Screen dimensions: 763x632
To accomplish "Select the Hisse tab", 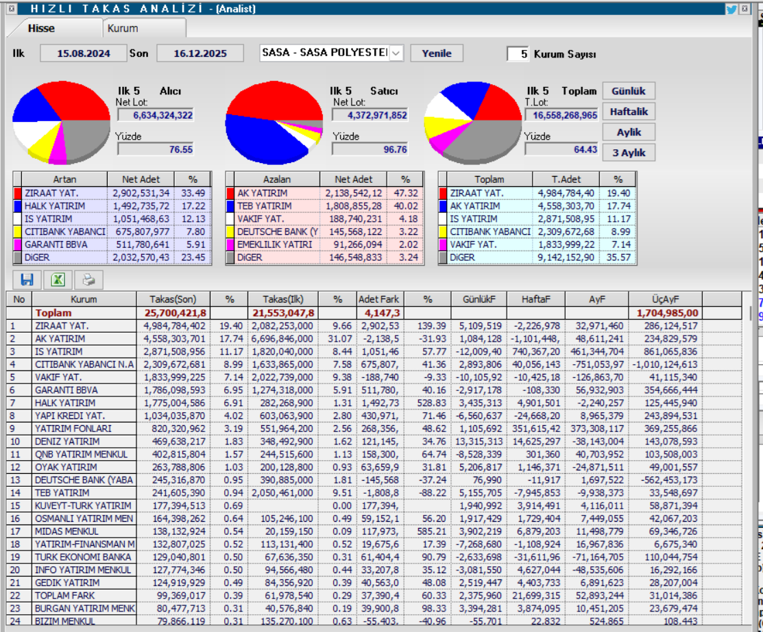I will point(41,29).
